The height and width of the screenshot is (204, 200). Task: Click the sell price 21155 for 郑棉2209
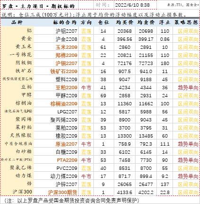pyautogui.click(x=146, y=56)
